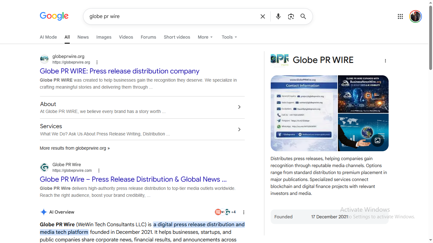This screenshot has width=433, height=243.
Task: Open the Google account profile avatar
Action: coord(416,16)
